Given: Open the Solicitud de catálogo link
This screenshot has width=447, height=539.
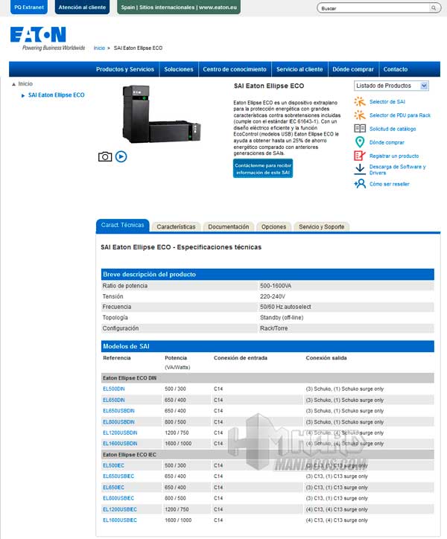Looking at the screenshot, I should tap(393, 129).
